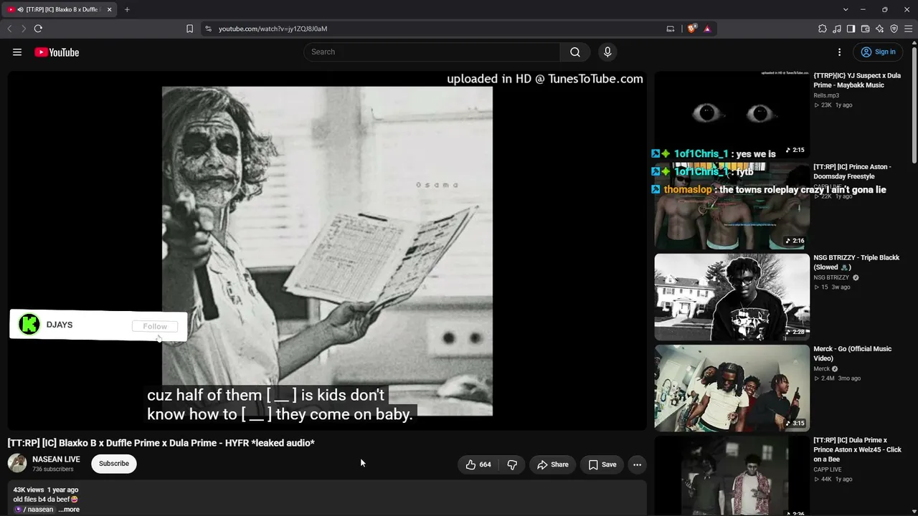Screen dimensions: 918x516
Task: Expand the tab search chevron
Action: point(846,9)
